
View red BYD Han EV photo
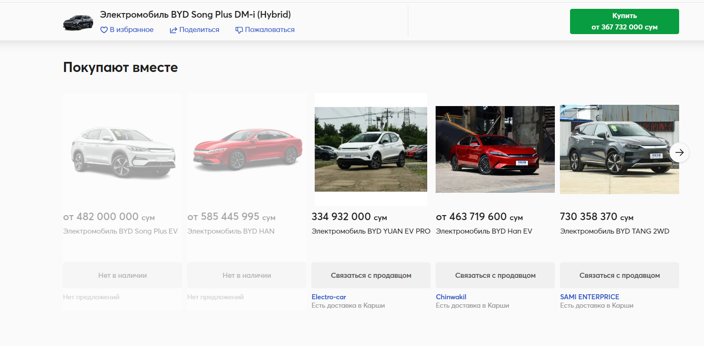click(495, 149)
